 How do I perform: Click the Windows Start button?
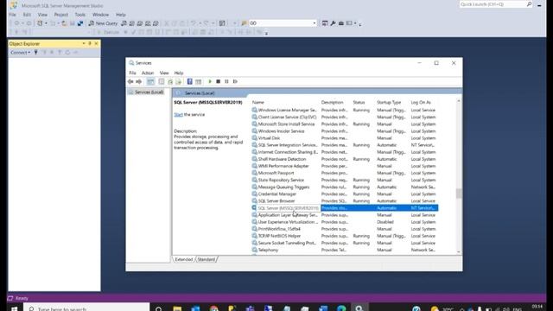pyautogui.click(x=14, y=308)
